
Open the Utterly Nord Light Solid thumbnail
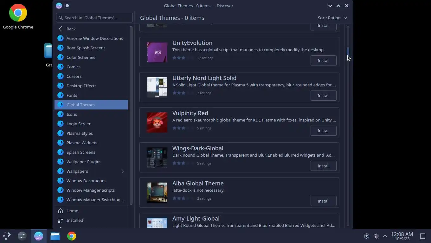click(157, 87)
